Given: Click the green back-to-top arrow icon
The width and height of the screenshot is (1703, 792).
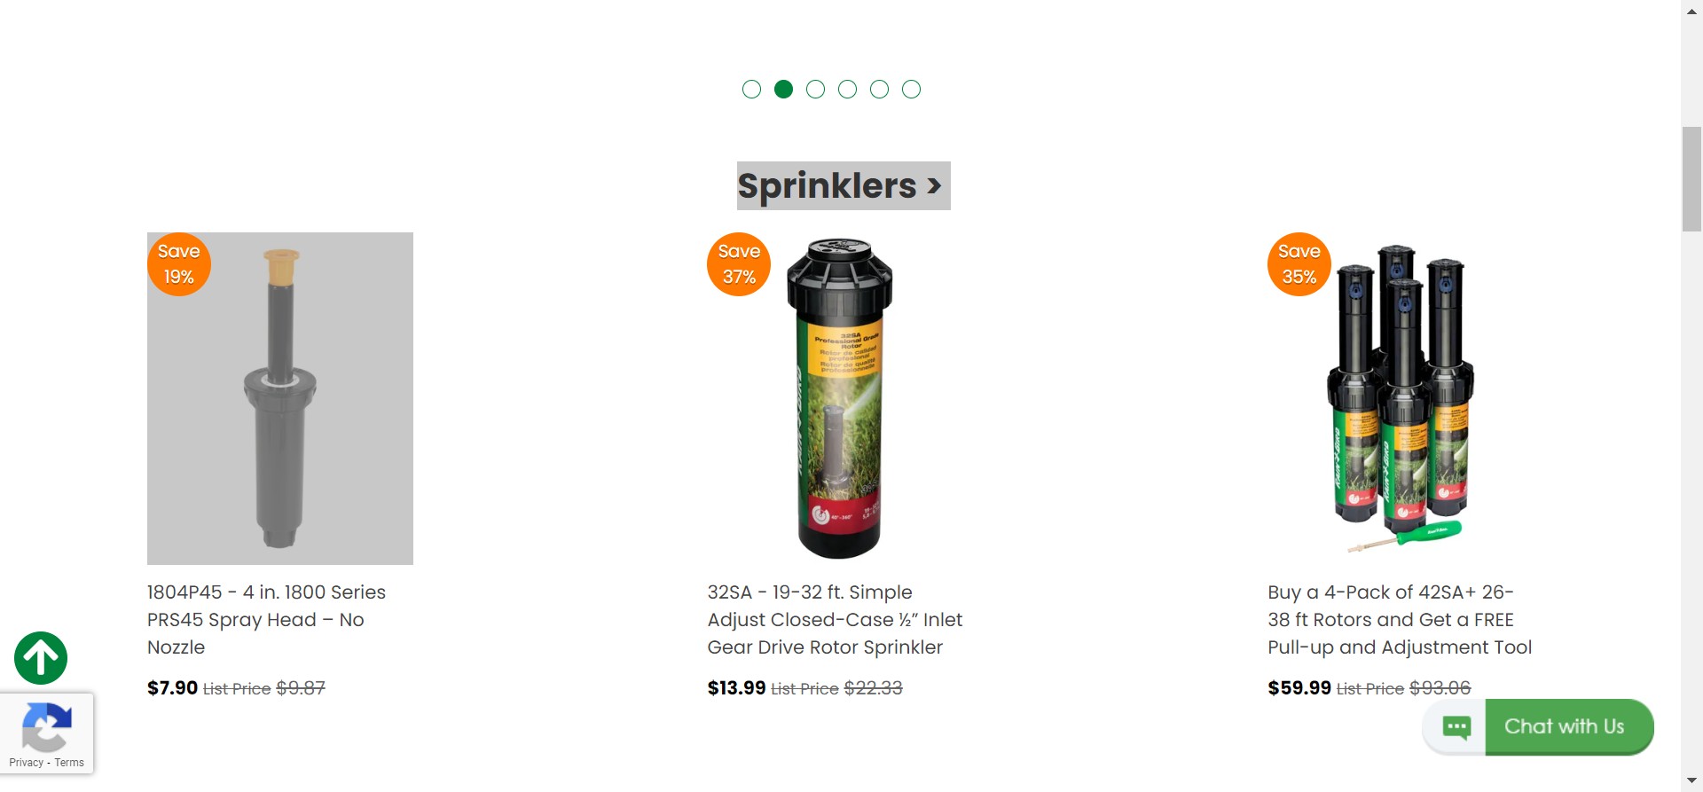Looking at the screenshot, I should pos(41,658).
